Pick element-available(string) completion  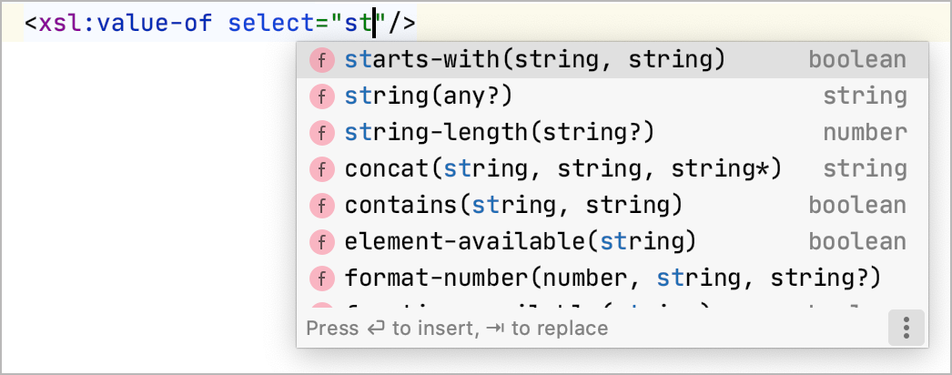click(x=520, y=242)
